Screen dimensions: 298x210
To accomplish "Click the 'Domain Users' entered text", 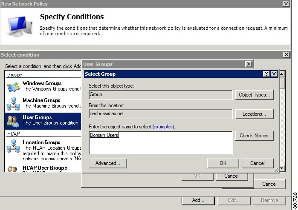I will [104, 135].
